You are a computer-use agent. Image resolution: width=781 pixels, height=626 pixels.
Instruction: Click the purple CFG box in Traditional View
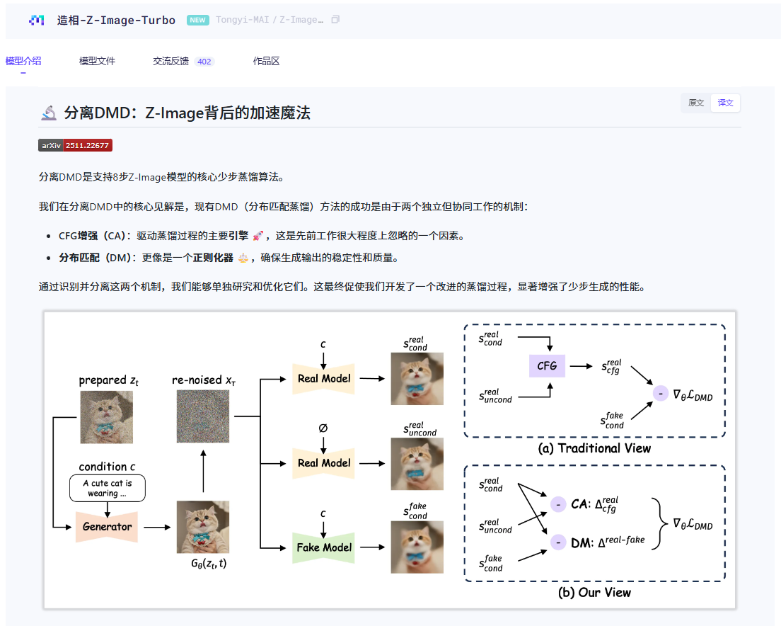coord(547,366)
